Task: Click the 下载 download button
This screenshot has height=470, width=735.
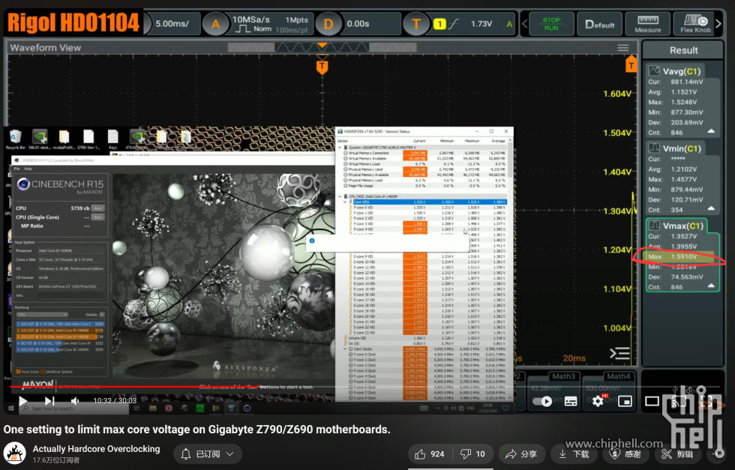Action: click(x=574, y=454)
